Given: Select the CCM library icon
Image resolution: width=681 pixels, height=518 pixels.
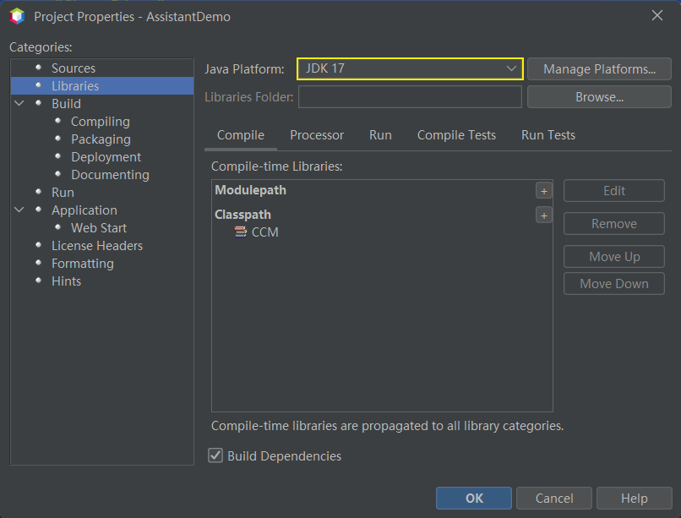Looking at the screenshot, I should tap(242, 232).
